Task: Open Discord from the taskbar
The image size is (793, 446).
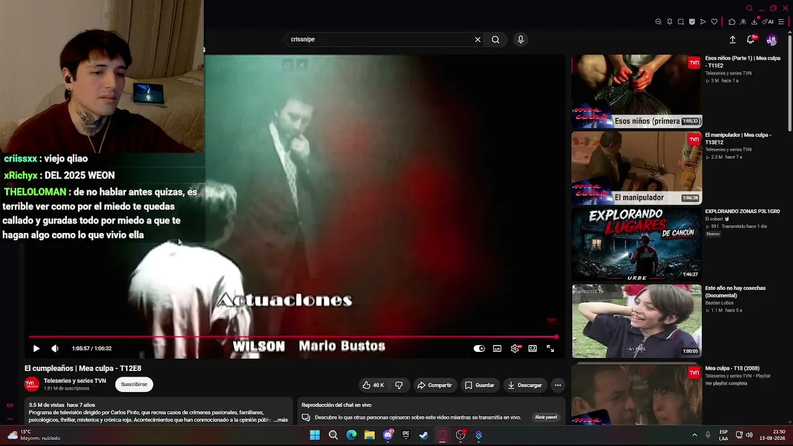Action: [x=388, y=435]
